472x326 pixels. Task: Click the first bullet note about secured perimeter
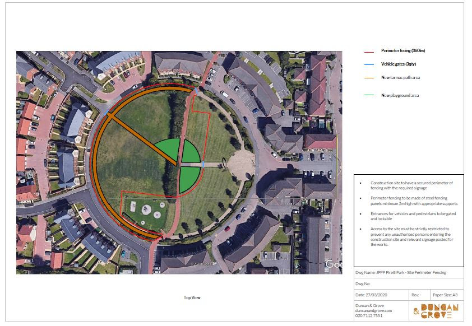411,186
